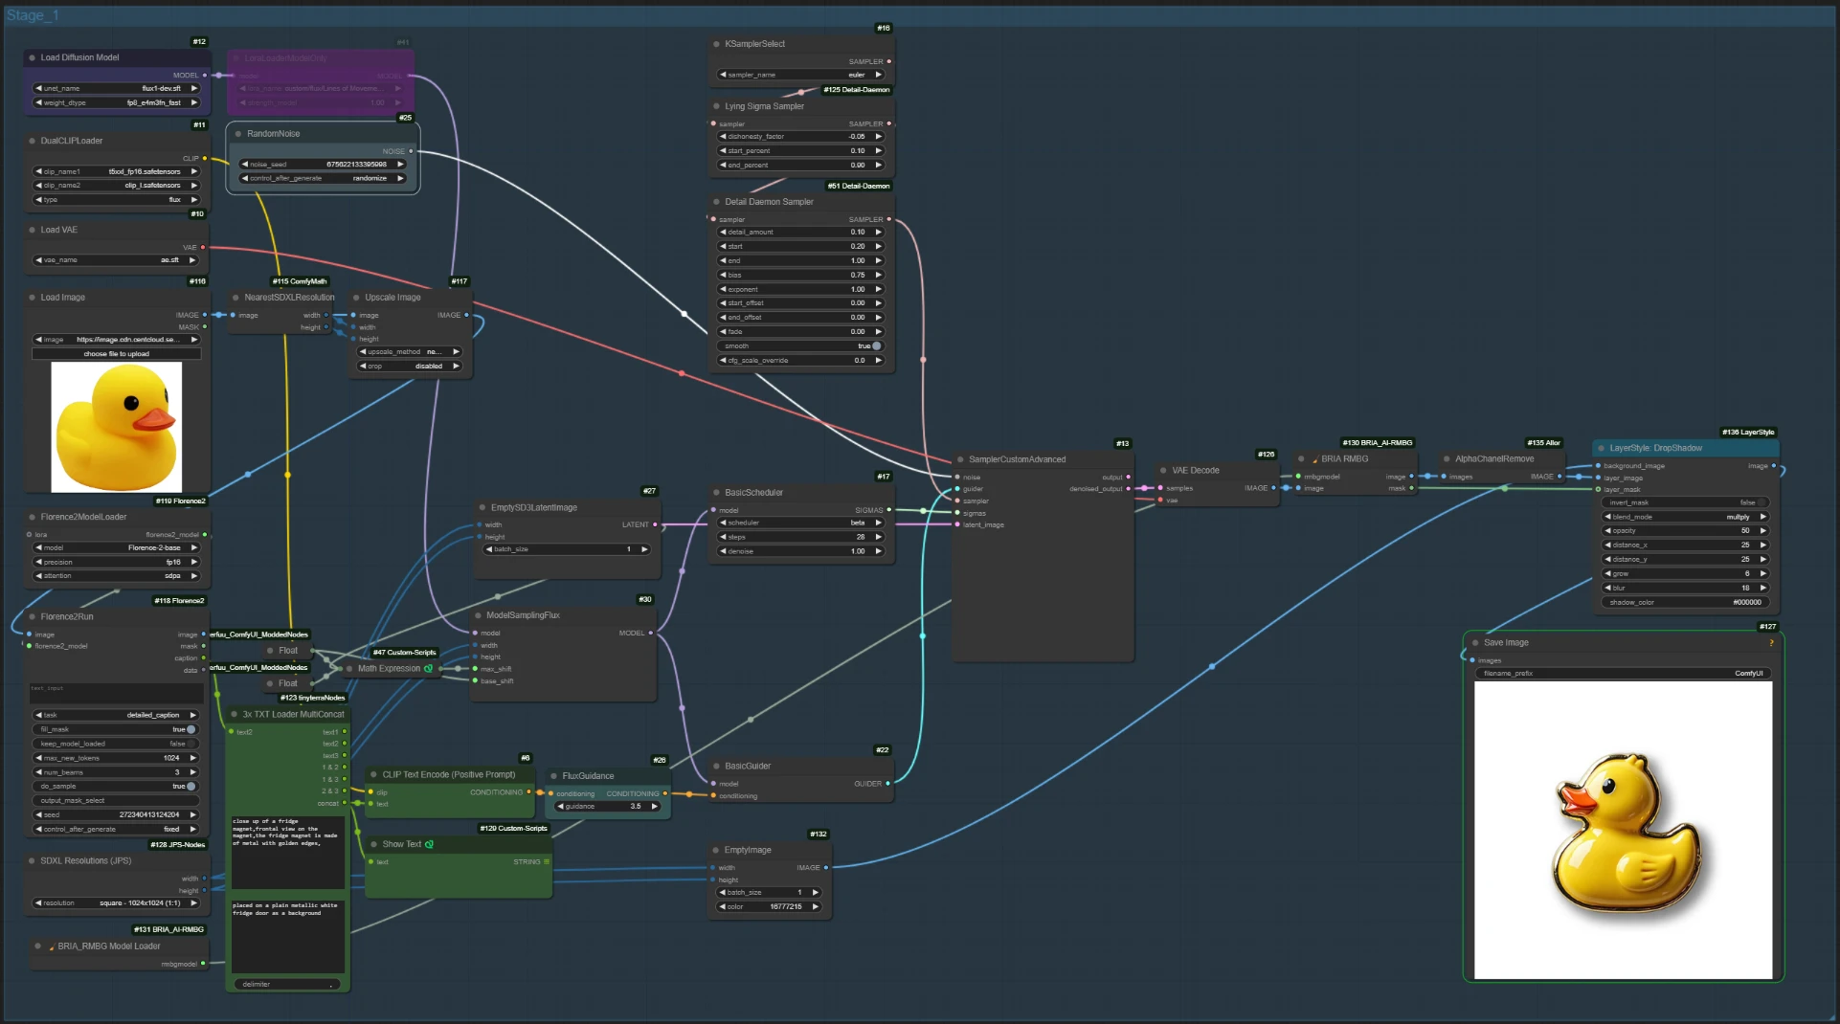Collapse the Load Diffusion Model node via its dot
The width and height of the screenshot is (1840, 1024).
tap(33, 57)
